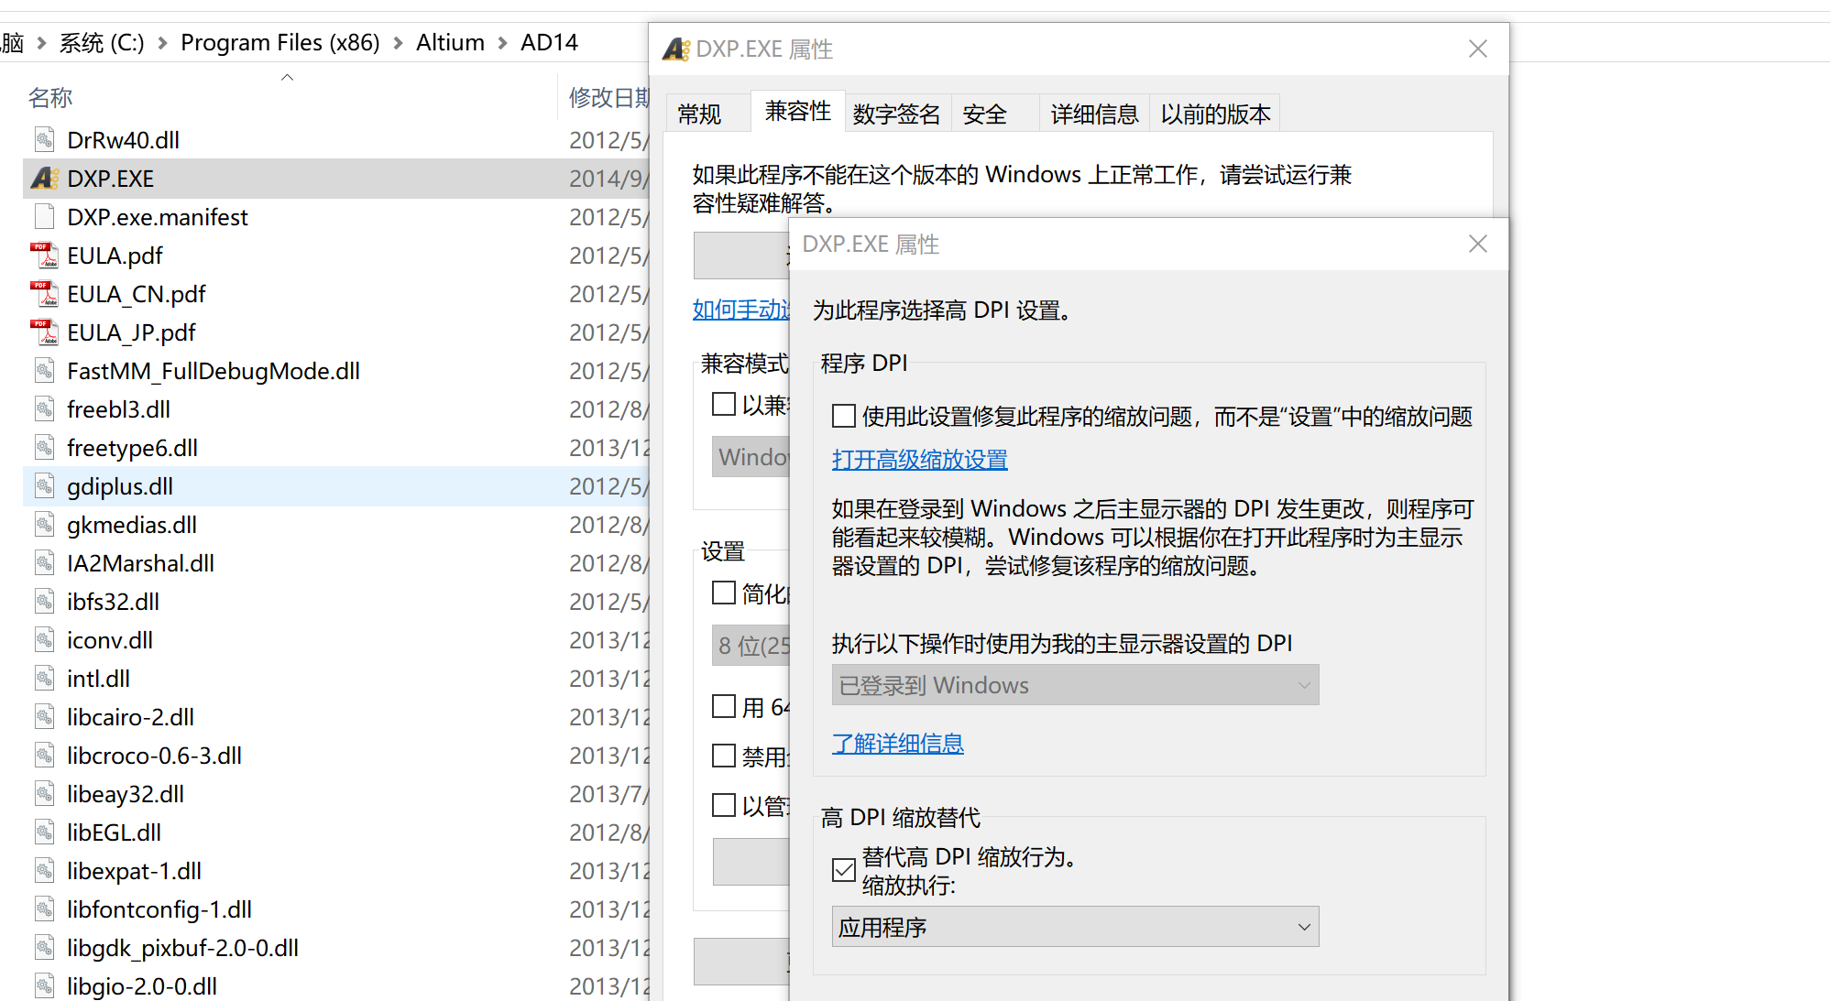Open the 应用程序 scaling dropdown
The height and width of the screenshot is (1001, 1830).
pos(1074,927)
